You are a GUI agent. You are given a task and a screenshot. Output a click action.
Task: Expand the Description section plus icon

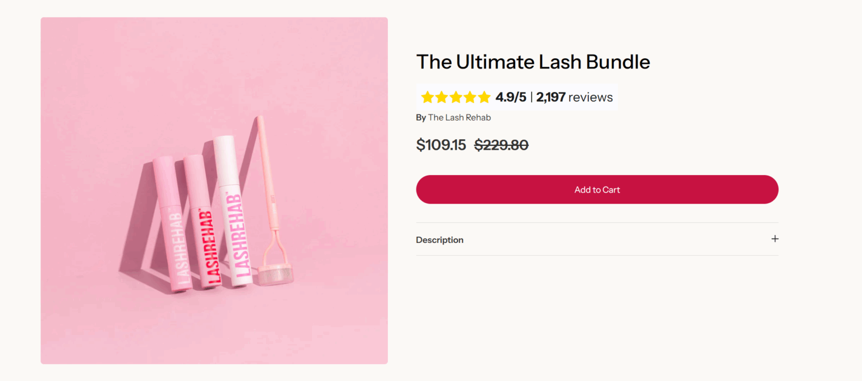[774, 239]
